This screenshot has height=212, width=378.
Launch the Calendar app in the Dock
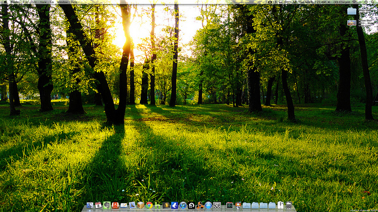tap(98, 206)
